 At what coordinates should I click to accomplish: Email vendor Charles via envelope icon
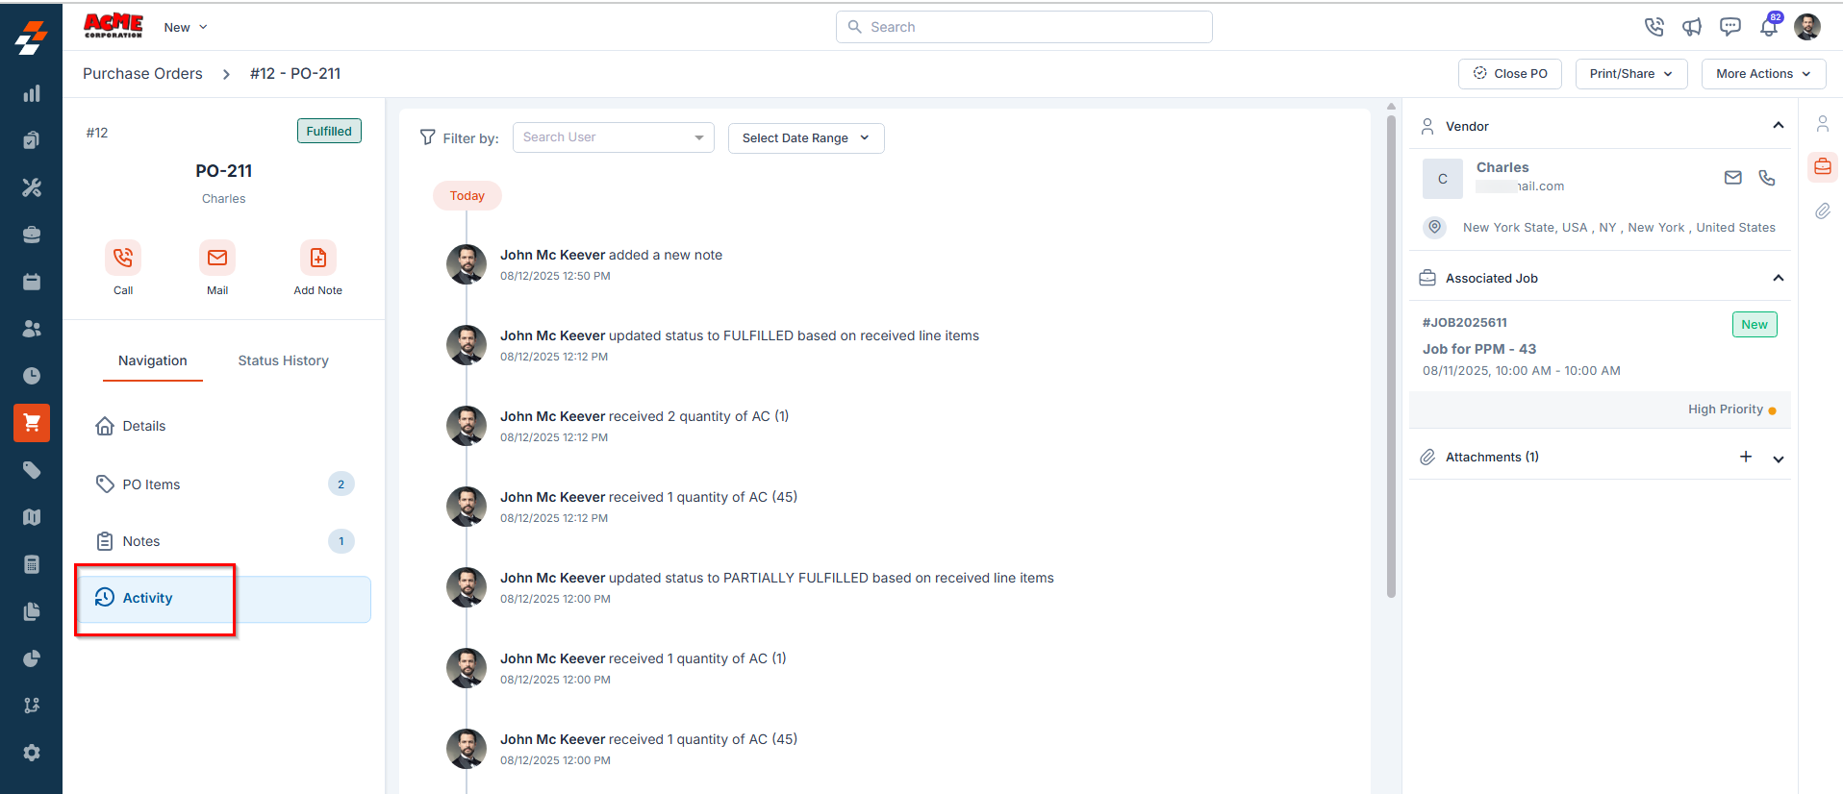point(1733,178)
